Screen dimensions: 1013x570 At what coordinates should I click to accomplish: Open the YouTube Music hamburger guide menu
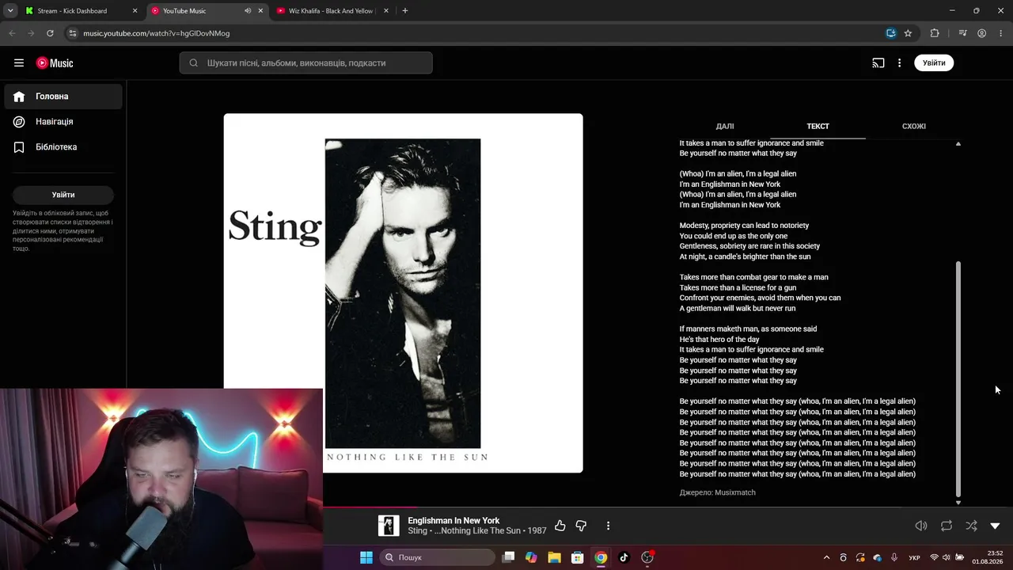(x=19, y=63)
